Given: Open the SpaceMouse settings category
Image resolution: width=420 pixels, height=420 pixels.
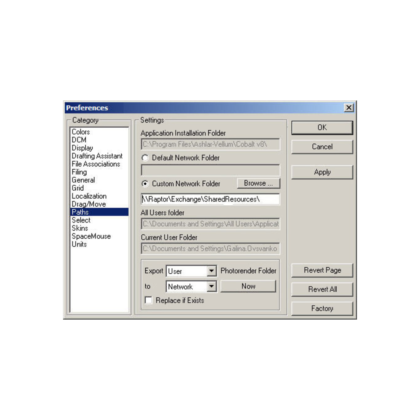Looking at the screenshot, I should (91, 236).
